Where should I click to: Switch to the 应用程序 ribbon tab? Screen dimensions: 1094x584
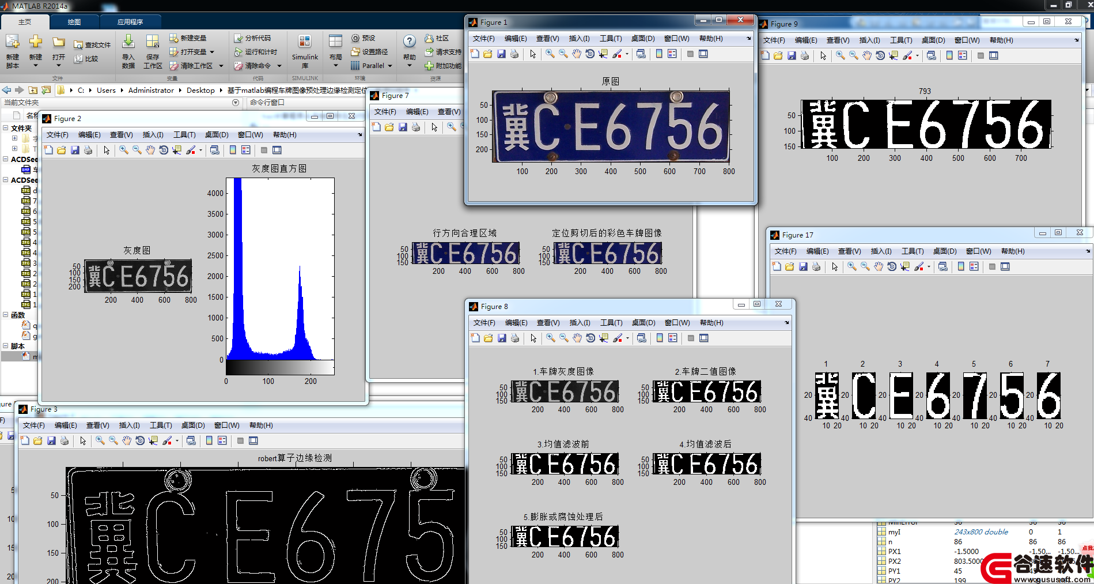(x=130, y=22)
